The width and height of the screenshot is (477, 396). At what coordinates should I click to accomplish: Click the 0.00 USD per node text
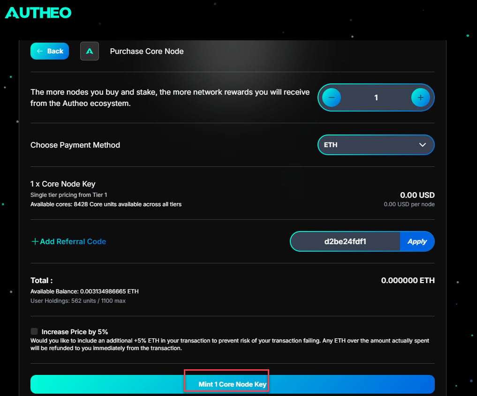(409, 204)
